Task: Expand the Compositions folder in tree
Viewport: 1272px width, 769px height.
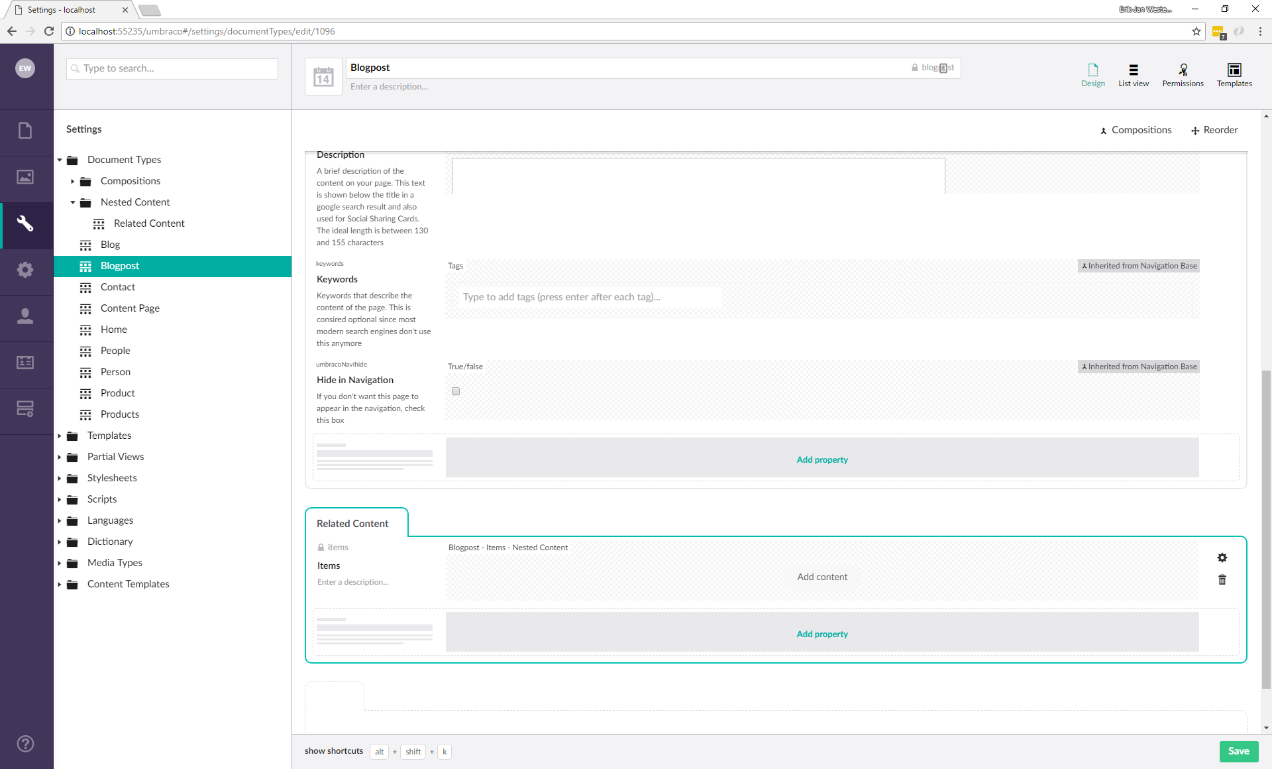Action: [73, 181]
